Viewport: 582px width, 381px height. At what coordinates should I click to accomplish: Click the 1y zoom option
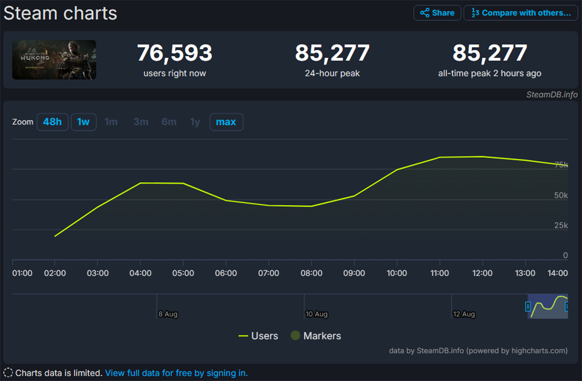(x=195, y=122)
